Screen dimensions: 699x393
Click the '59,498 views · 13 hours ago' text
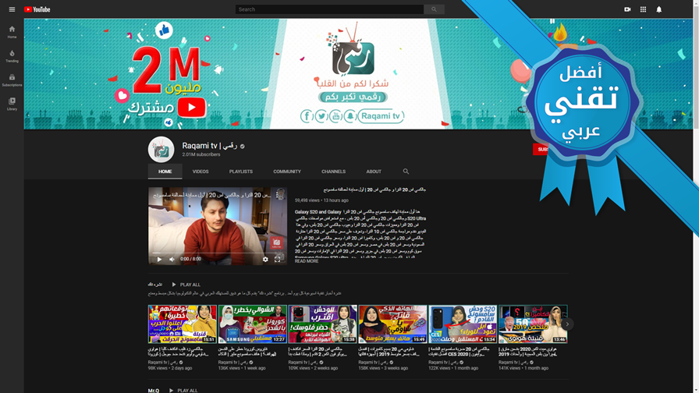pyautogui.click(x=321, y=200)
